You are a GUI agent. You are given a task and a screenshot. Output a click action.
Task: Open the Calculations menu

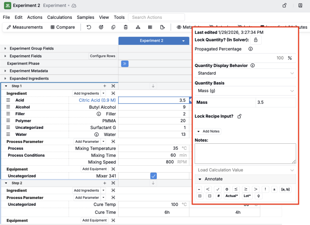click(x=59, y=17)
